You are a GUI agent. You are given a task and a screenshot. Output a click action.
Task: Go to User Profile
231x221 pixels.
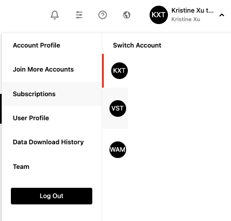click(31, 118)
